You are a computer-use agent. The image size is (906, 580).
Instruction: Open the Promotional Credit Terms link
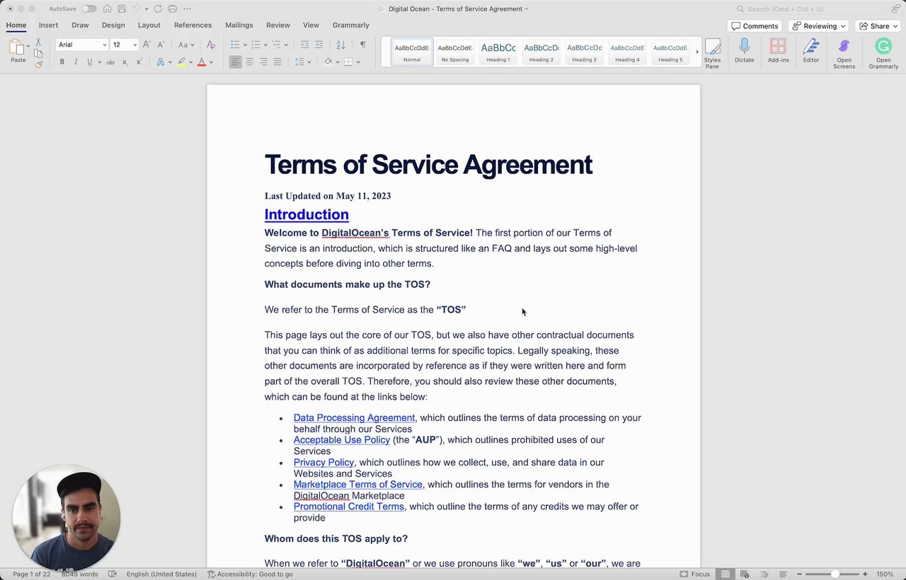click(349, 506)
